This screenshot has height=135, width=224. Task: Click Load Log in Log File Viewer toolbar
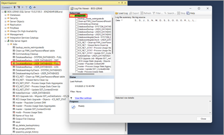pyautogui.click(x=121, y=13)
